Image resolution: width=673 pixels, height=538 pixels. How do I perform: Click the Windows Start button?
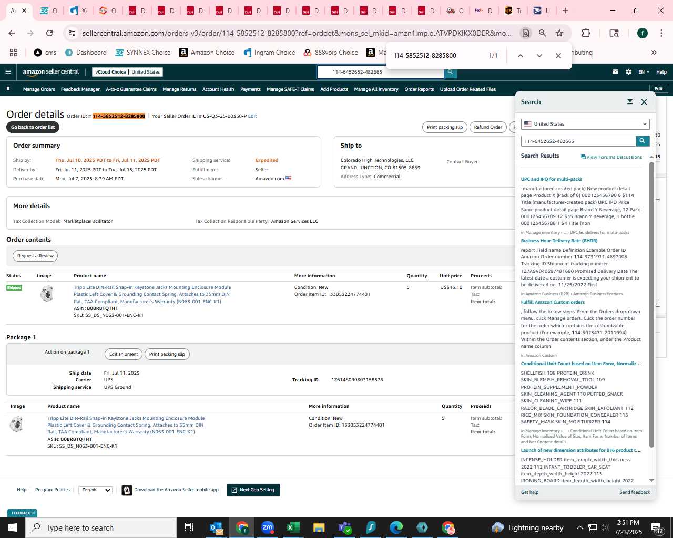coord(13,527)
